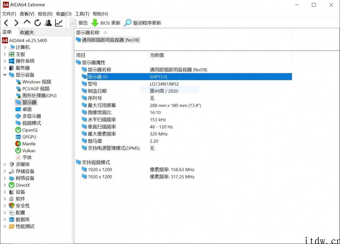Click the 桌面 desktop icon in tree

18,110
